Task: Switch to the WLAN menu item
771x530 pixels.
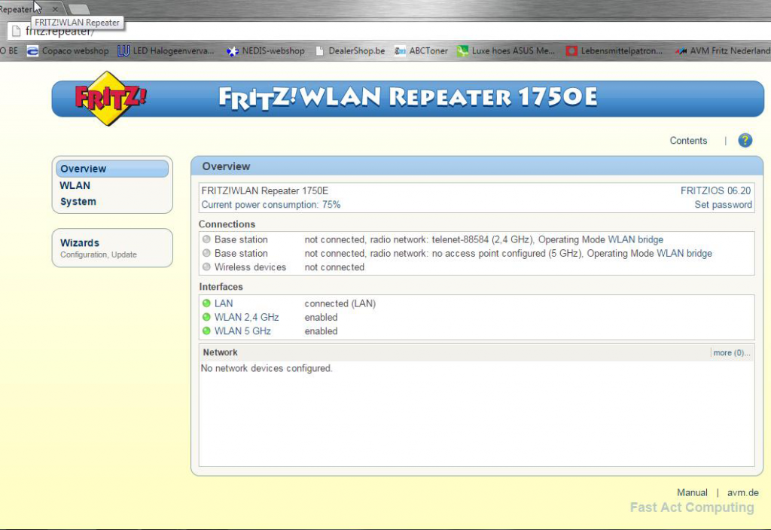Action: pos(75,185)
